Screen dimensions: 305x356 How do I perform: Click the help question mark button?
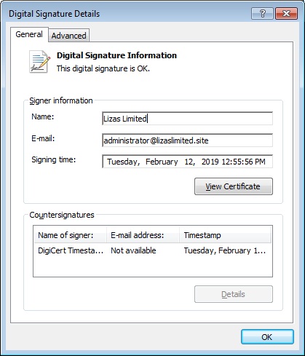[x=263, y=13]
